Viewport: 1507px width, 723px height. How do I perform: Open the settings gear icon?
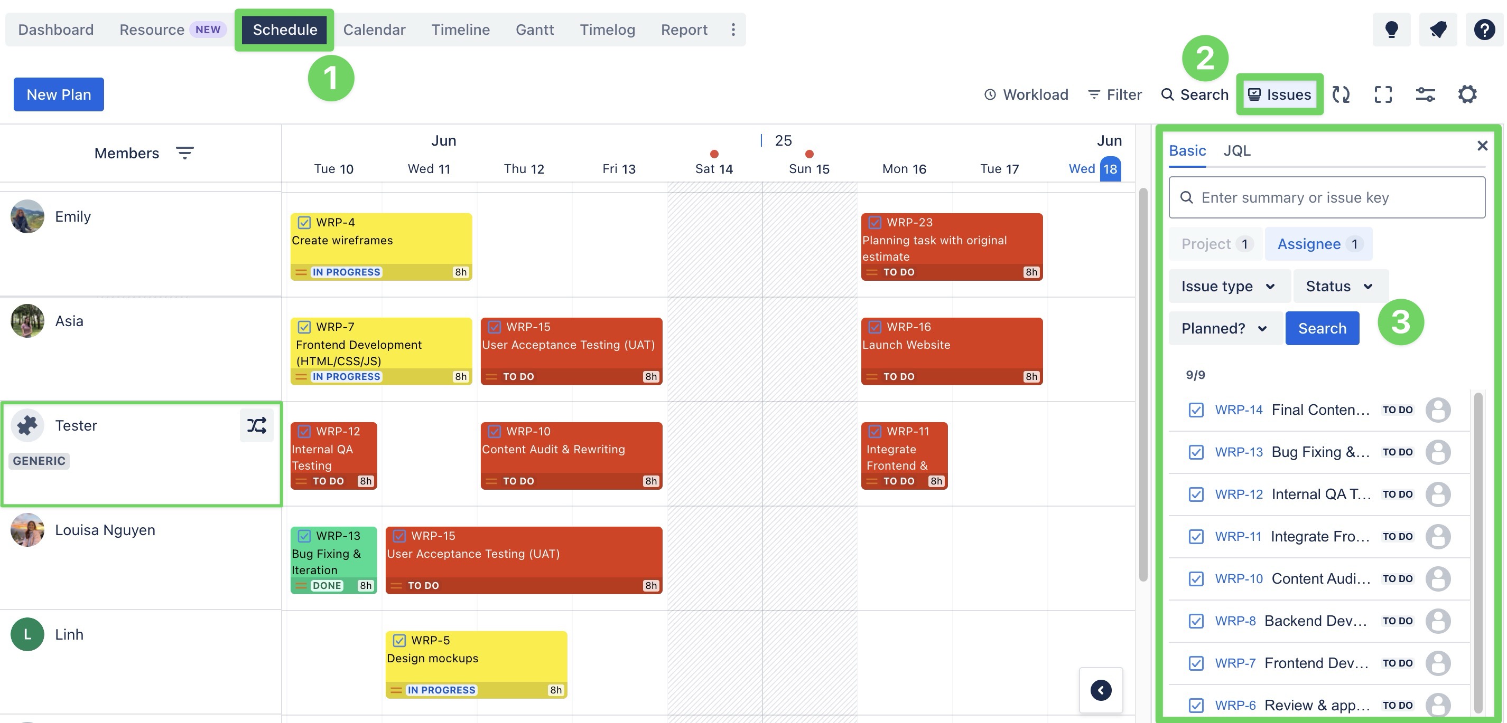tap(1467, 93)
